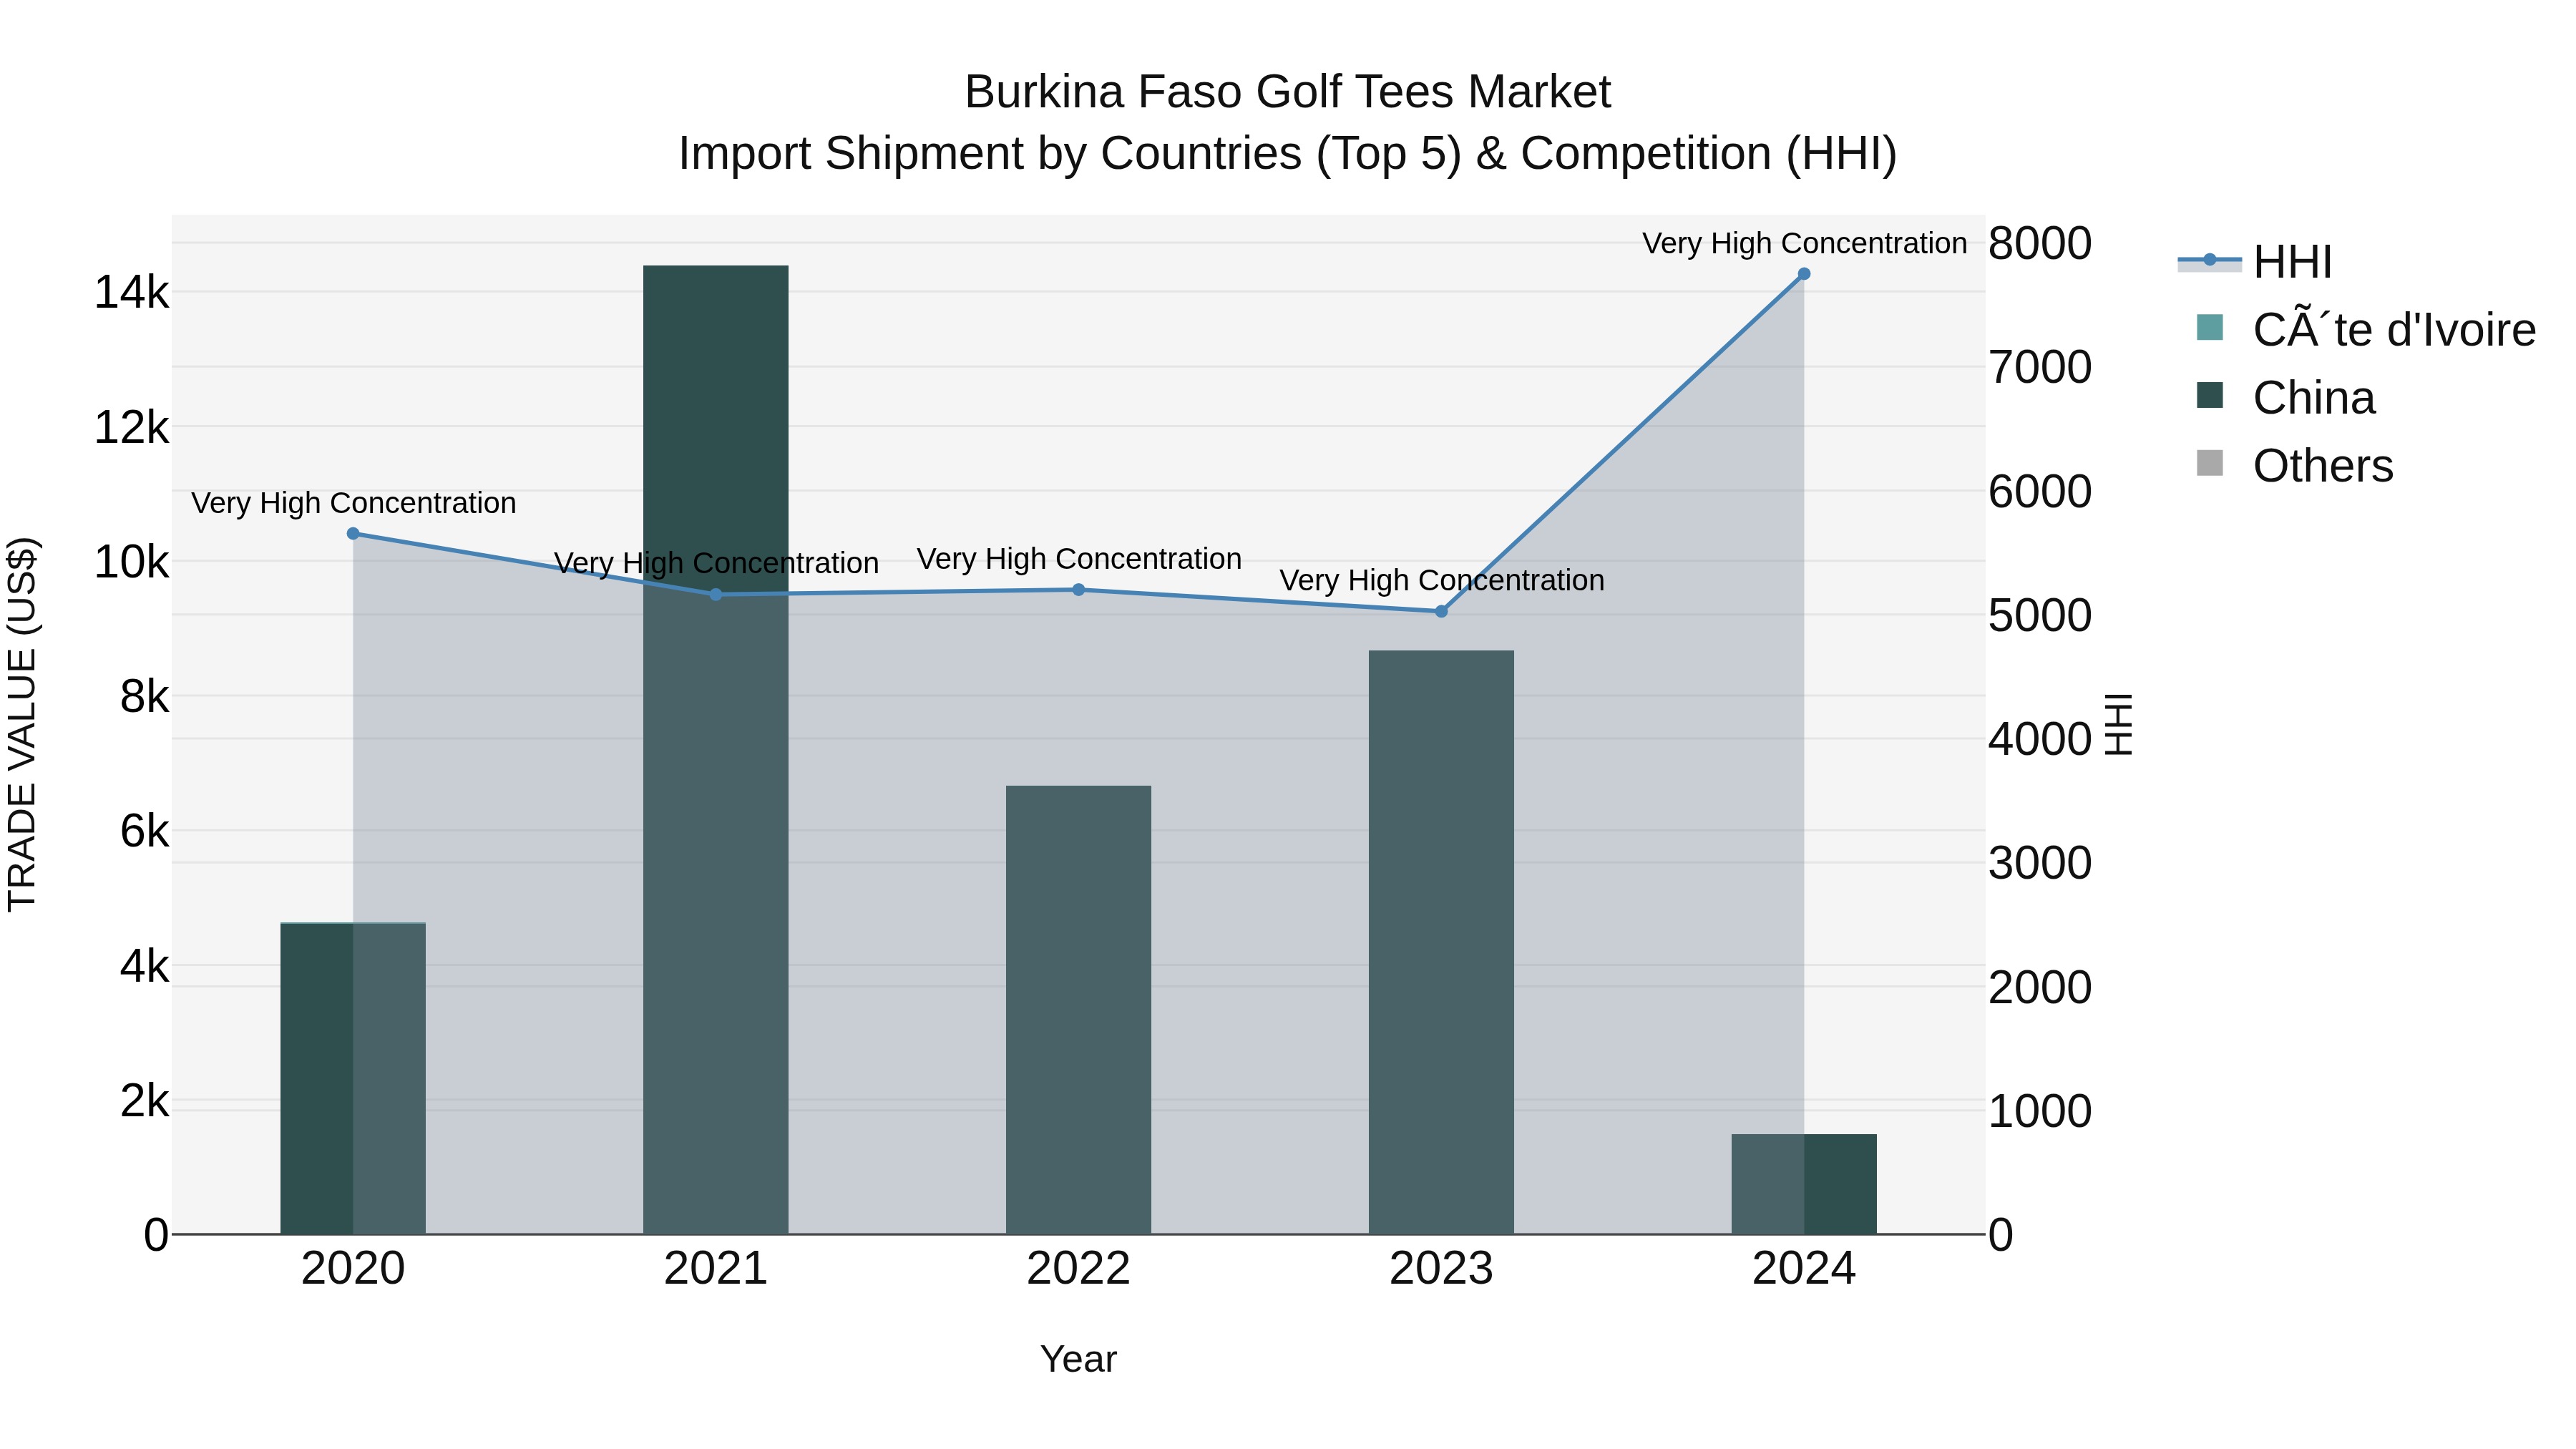Click the Côte d'Ivoire teal legend swatch
The width and height of the screenshot is (2576, 1449).
pyautogui.click(x=2210, y=327)
